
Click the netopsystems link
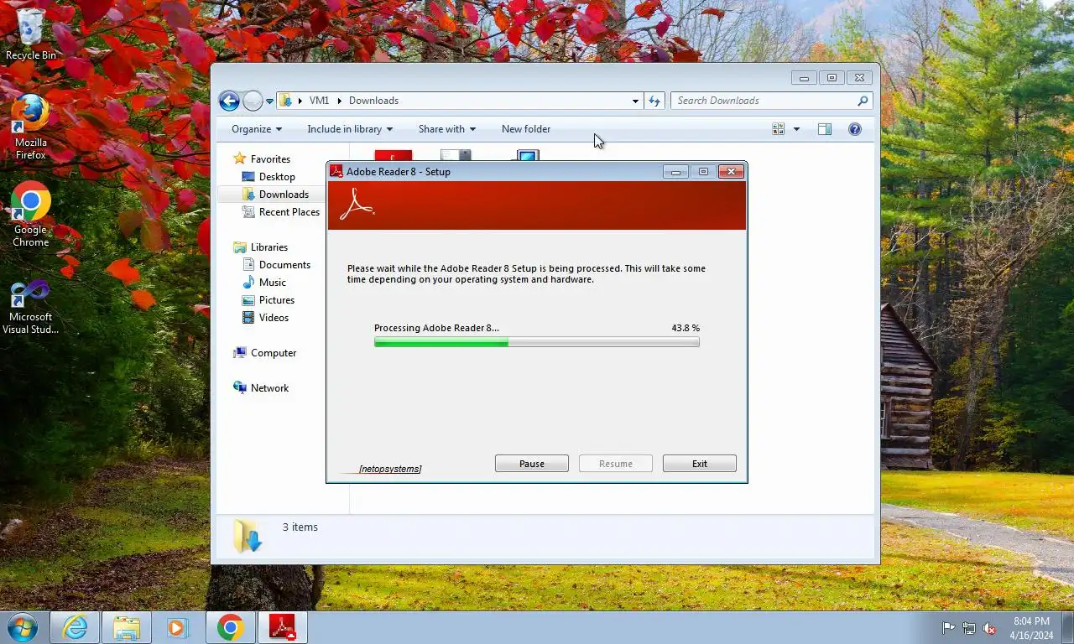click(x=390, y=469)
